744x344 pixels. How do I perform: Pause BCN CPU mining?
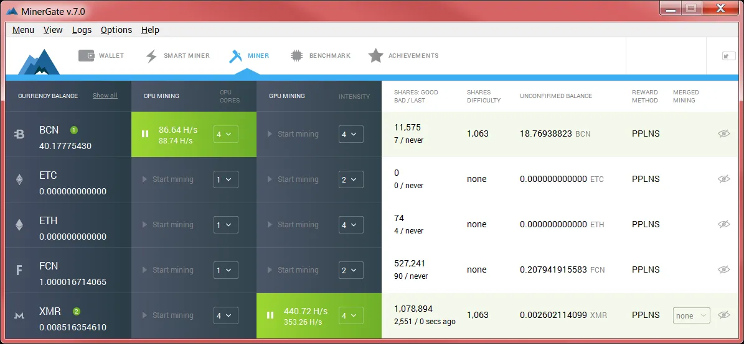click(x=145, y=134)
